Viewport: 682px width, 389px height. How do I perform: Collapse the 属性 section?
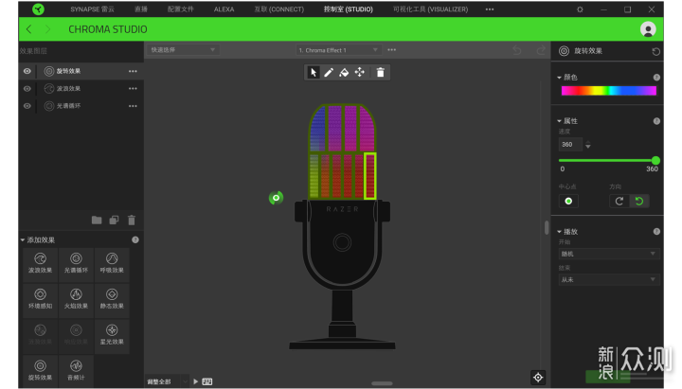coord(560,121)
